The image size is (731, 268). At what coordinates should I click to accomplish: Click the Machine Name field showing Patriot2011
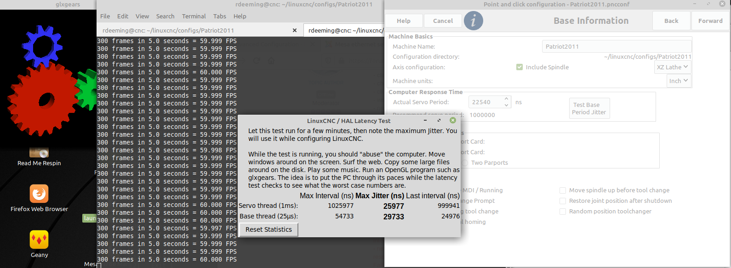click(x=617, y=46)
